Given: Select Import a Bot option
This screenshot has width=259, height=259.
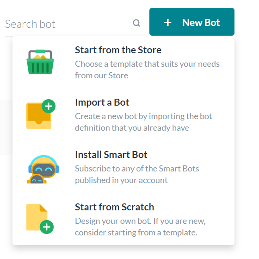Looking at the screenshot, I should tap(123, 115).
